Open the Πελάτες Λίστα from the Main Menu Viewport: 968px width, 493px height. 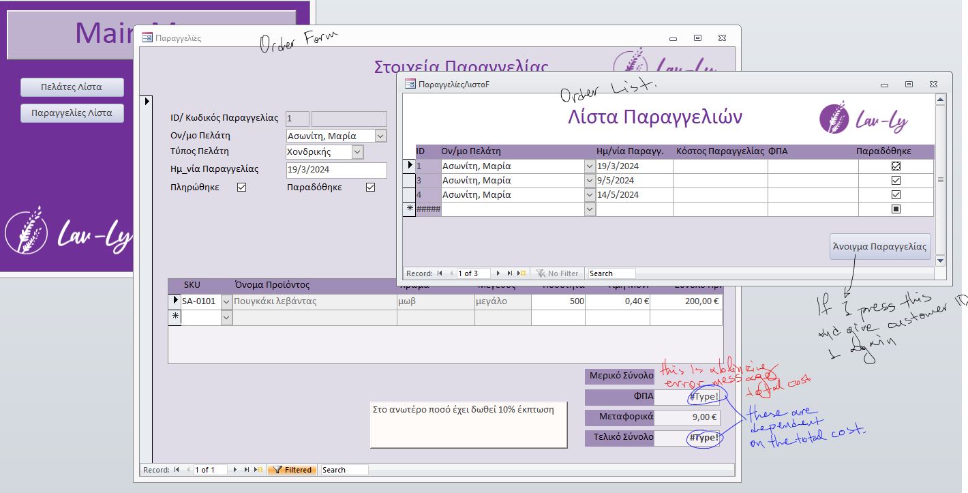(x=70, y=87)
